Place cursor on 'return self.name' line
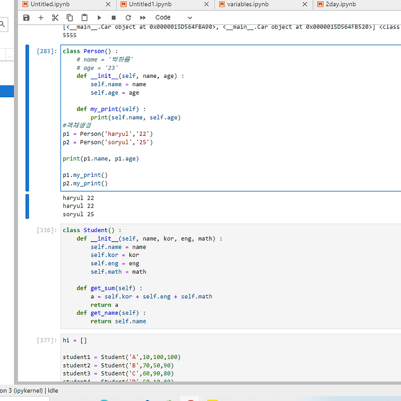401x401 pixels. (118, 321)
